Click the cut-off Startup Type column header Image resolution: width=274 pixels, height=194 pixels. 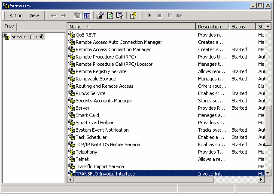click(261, 27)
